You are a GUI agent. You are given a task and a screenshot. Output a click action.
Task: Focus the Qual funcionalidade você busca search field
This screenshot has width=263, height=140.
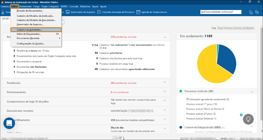[x=221, y=12]
